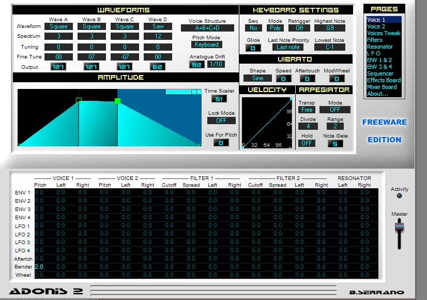Toggle Lock Mode OFF in Amplitude section
Viewport: 427px width, 300px height.
[221, 121]
